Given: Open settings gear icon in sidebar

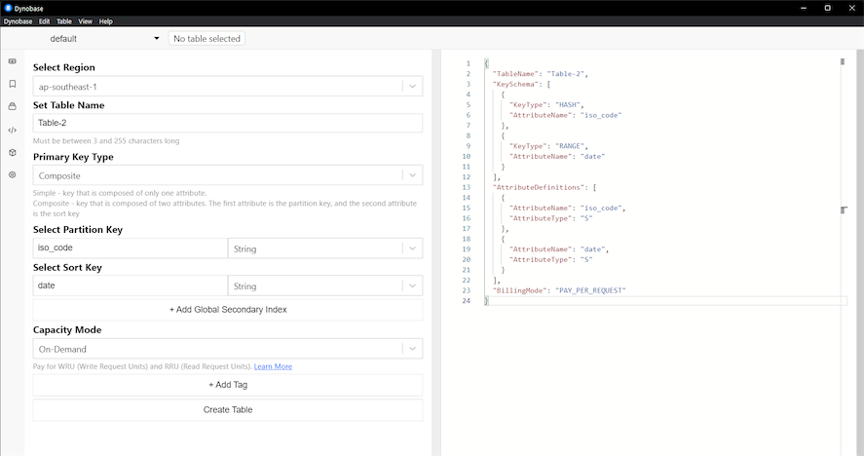Looking at the screenshot, I should [12, 175].
